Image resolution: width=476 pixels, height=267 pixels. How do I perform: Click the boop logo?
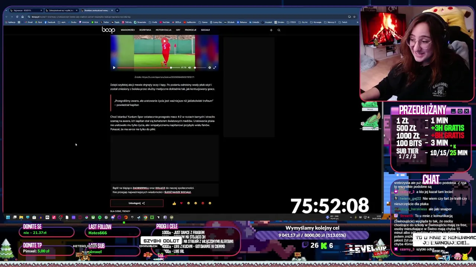click(109, 30)
